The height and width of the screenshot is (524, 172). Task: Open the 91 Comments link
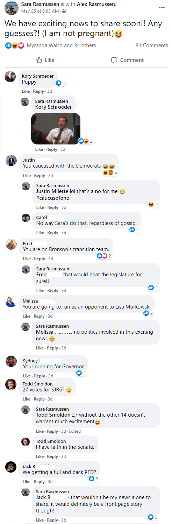point(152,45)
